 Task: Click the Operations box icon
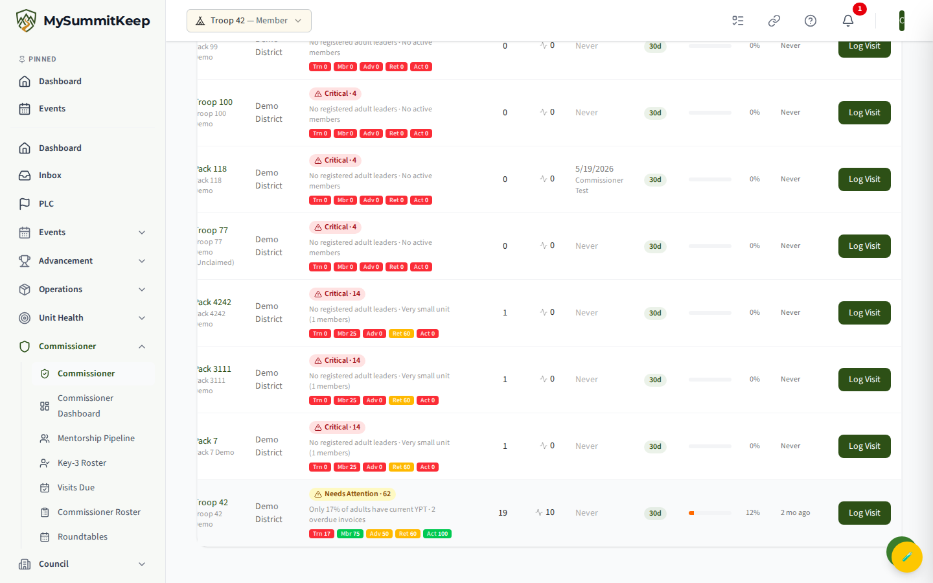click(25, 290)
